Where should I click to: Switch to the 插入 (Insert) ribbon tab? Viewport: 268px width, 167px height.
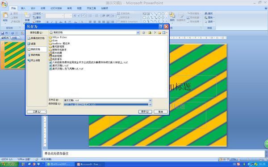click(23, 8)
